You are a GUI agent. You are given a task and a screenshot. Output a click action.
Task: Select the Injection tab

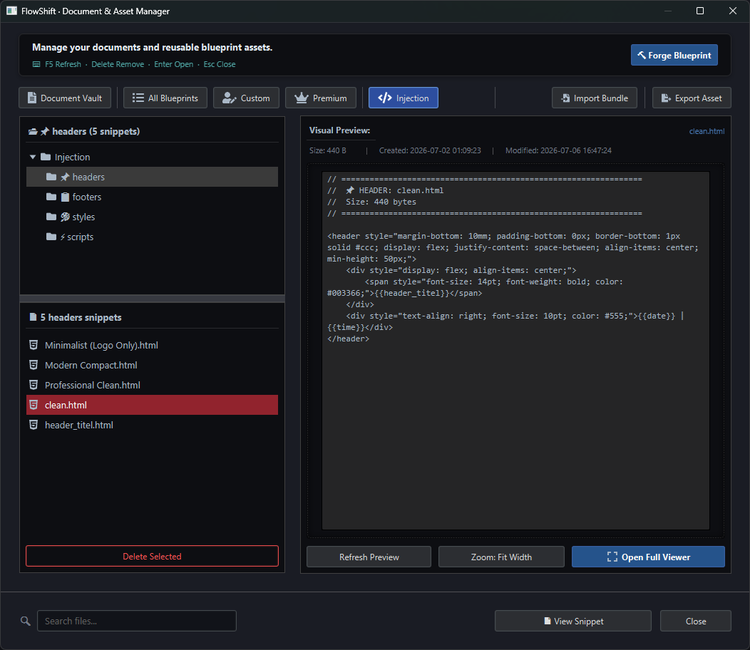pos(404,98)
